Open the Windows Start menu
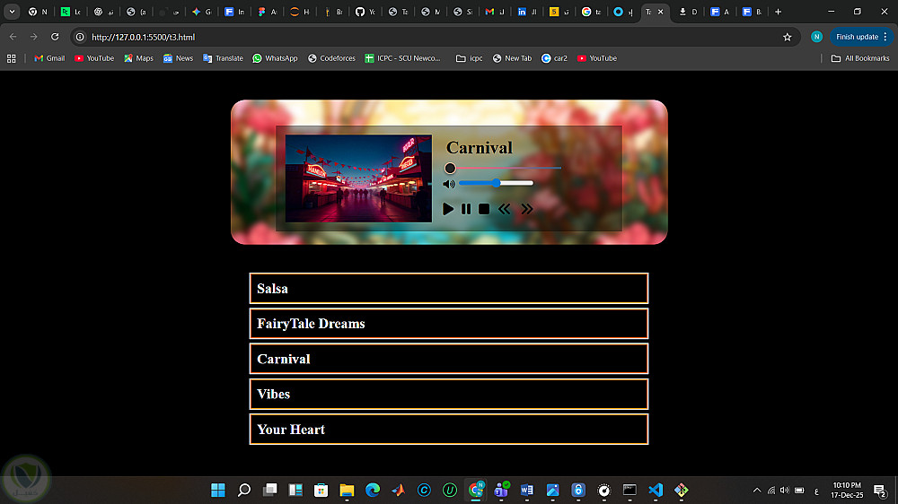Image resolution: width=898 pixels, height=504 pixels. (x=218, y=490)
